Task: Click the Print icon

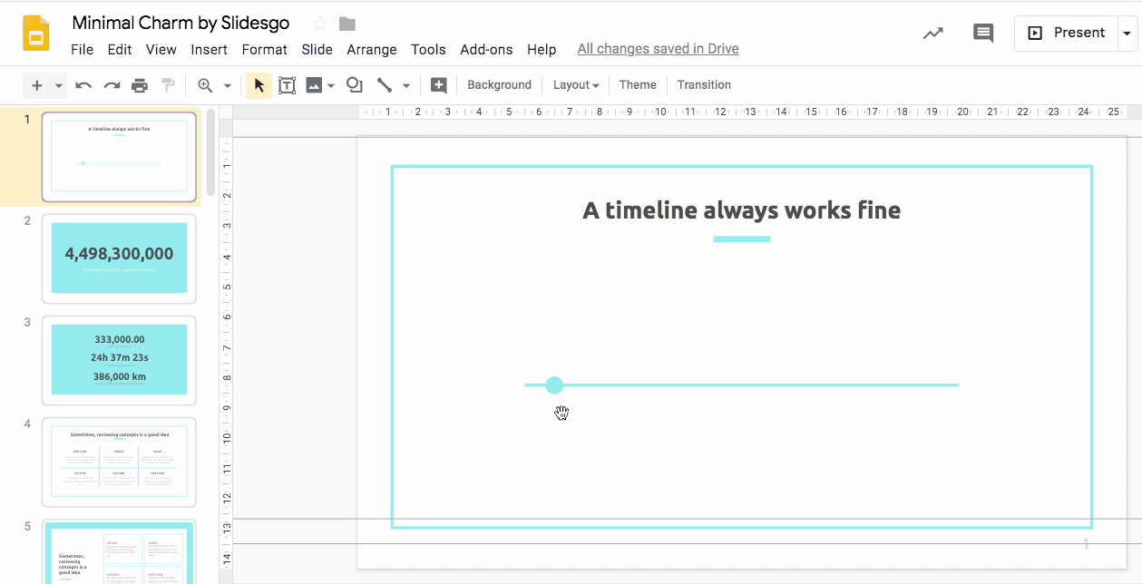Action: point(140,84)
